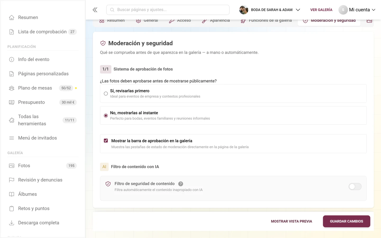Screen dimensions: 381x238
Task: Click the Descarga completa download icon
Action: click(12, 223)
